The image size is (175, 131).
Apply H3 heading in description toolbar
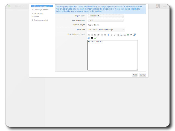95,35
